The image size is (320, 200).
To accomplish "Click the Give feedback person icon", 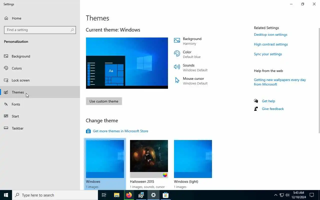I will [256, 109].
